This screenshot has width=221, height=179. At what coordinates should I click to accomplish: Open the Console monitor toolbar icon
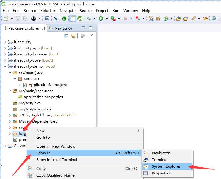pyautogui.click(x=47, y=19)
